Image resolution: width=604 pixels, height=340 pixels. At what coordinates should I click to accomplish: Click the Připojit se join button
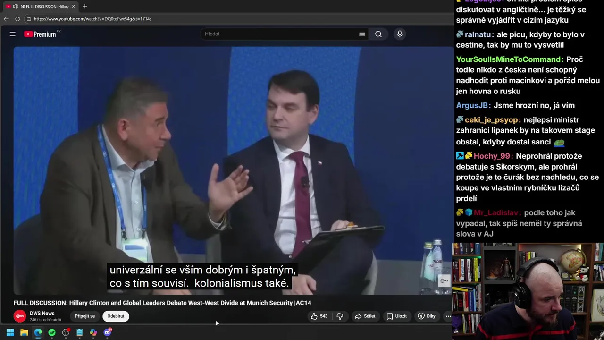click(85, 316)
